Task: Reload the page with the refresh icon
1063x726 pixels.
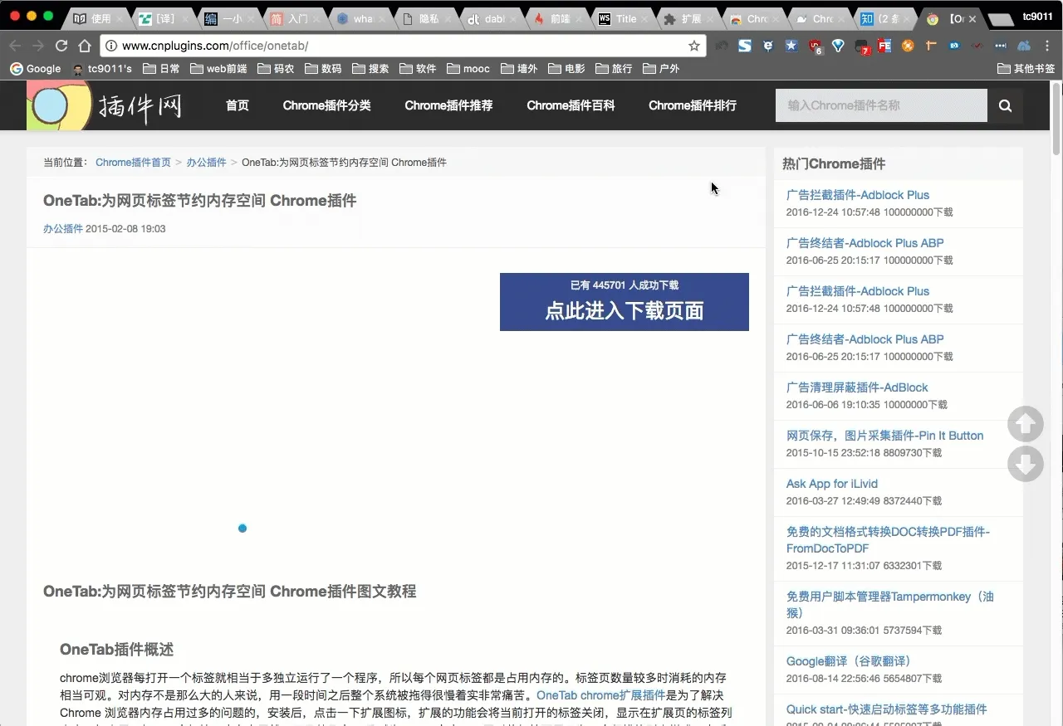Action: [61, 46]
